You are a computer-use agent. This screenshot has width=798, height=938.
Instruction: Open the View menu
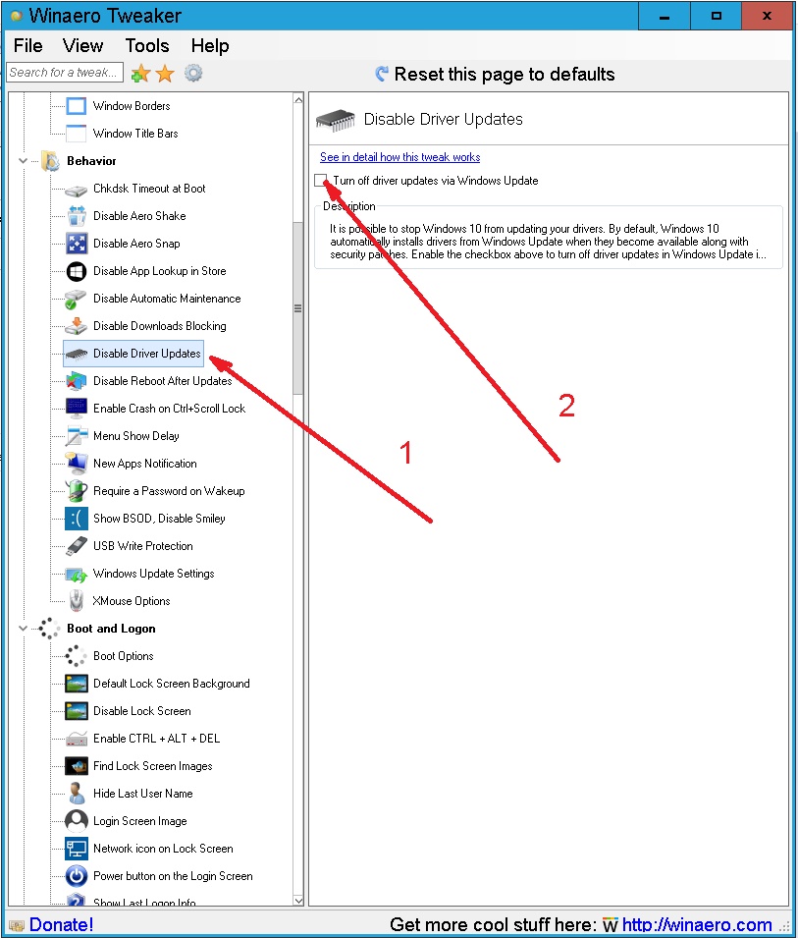tap(83, 46)
